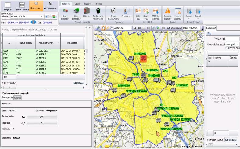Open the Statystyki view

click(x=8, y=6)
